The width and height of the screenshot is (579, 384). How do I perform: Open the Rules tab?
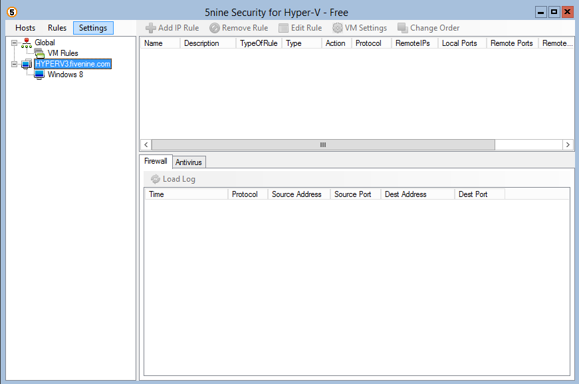(x=57, y=27)
